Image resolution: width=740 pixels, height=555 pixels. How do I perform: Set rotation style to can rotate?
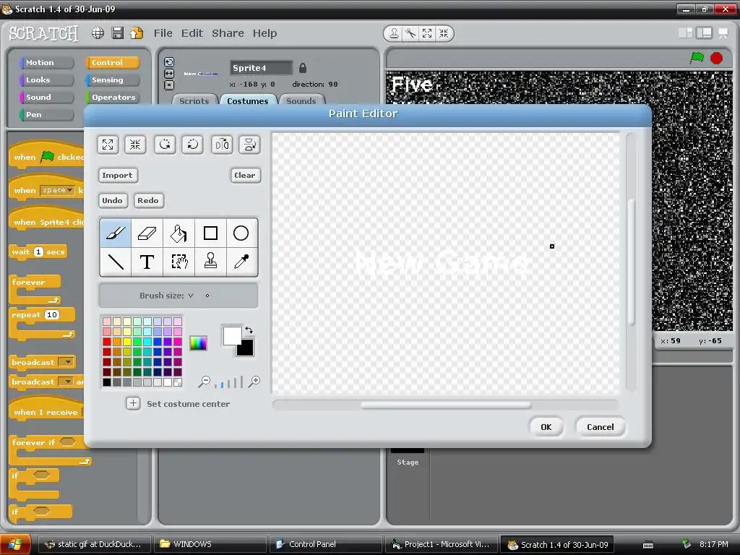point(169,62)
